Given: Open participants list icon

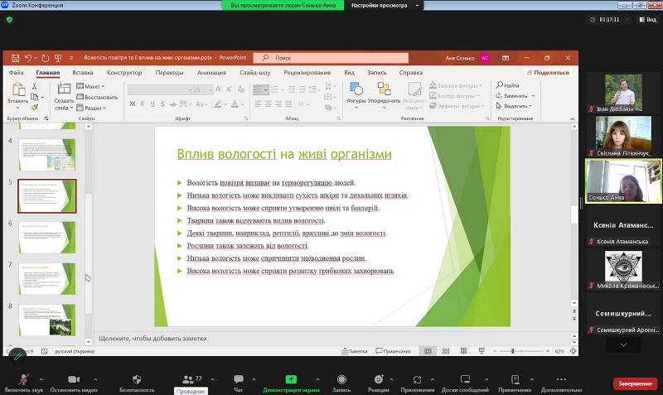Looking at the screenshot, I should tap(187, 378).
